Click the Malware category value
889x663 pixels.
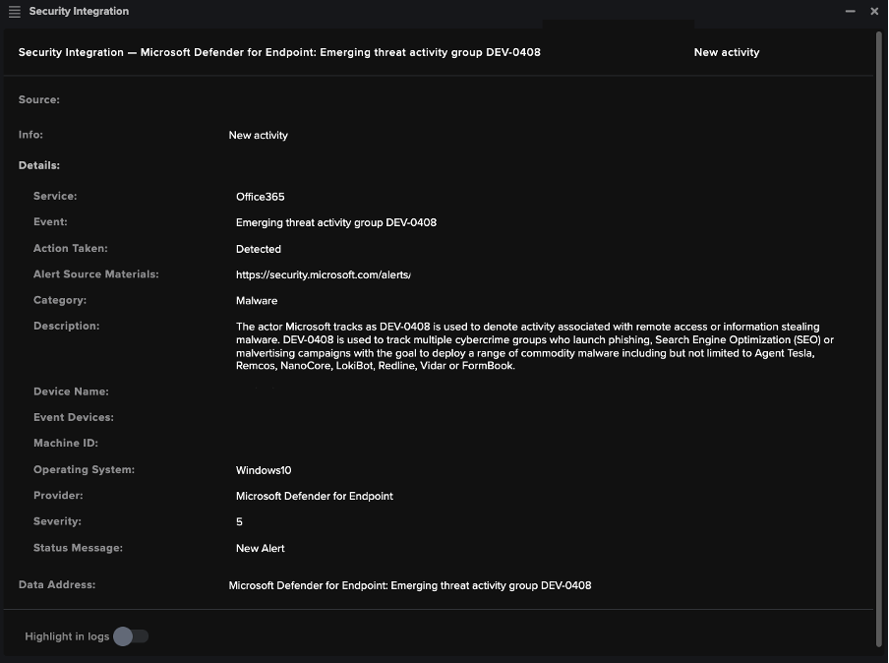tap(257, 300)
